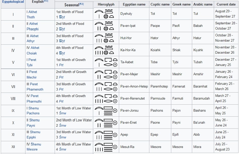Click the date June 25 - July 24

point(222,134)
